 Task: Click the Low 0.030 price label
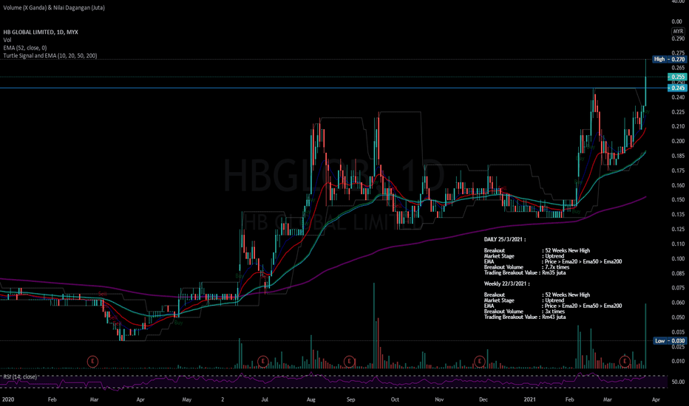coord(670,340)
